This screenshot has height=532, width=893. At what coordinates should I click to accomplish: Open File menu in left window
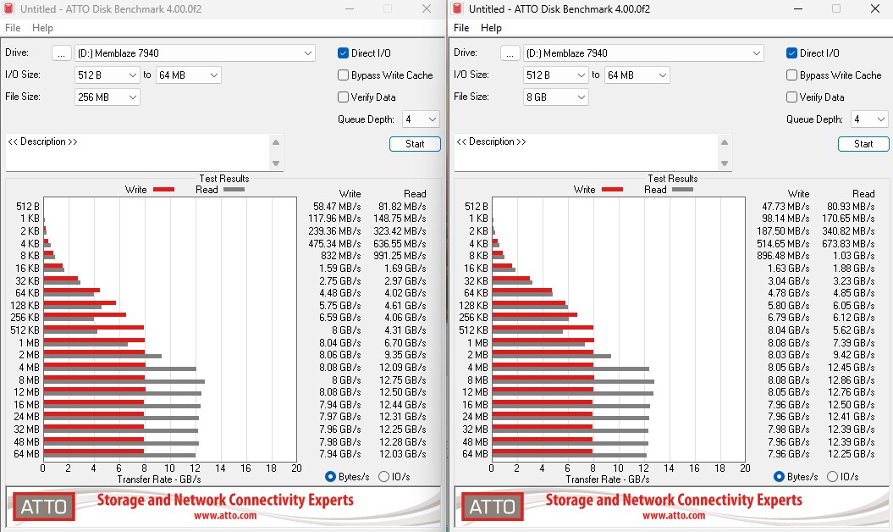(13, 28)
